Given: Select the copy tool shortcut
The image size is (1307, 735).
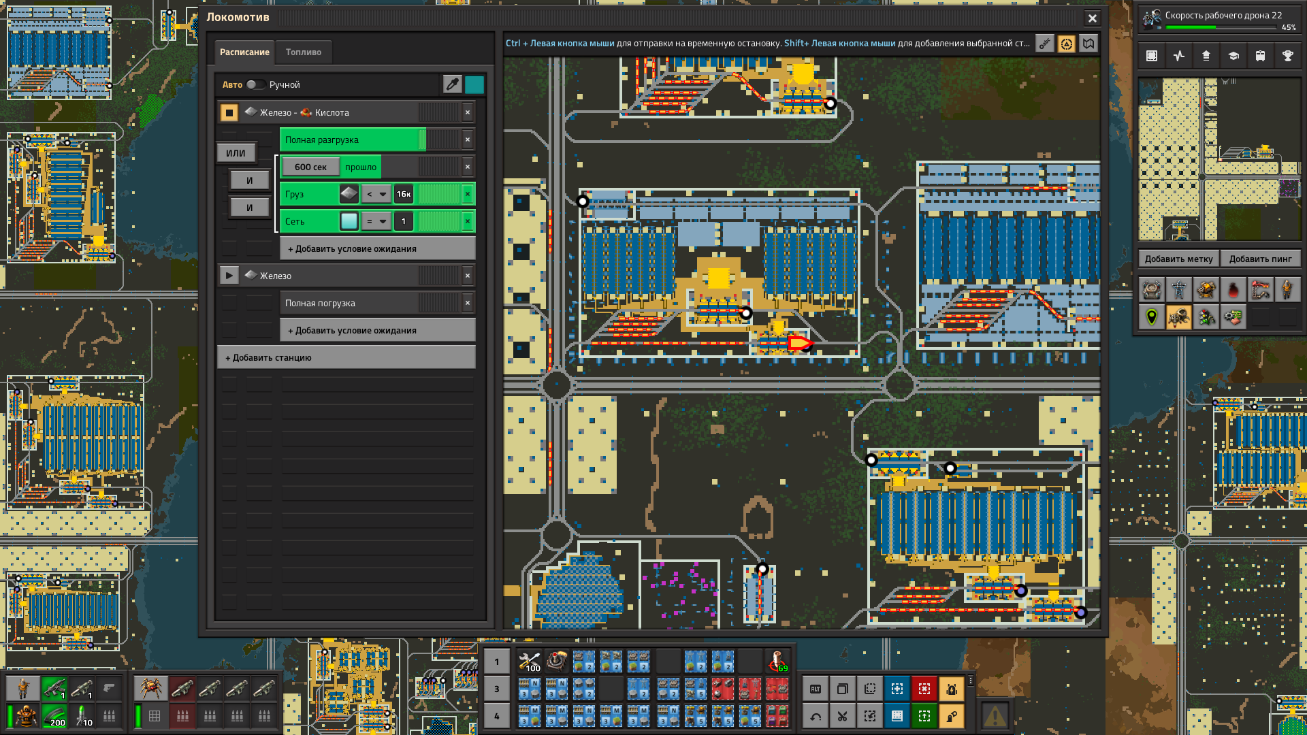Looking at the screenshot, I should point(843,689).
